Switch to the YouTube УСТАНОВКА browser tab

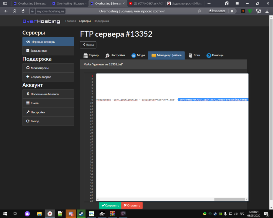147,3
